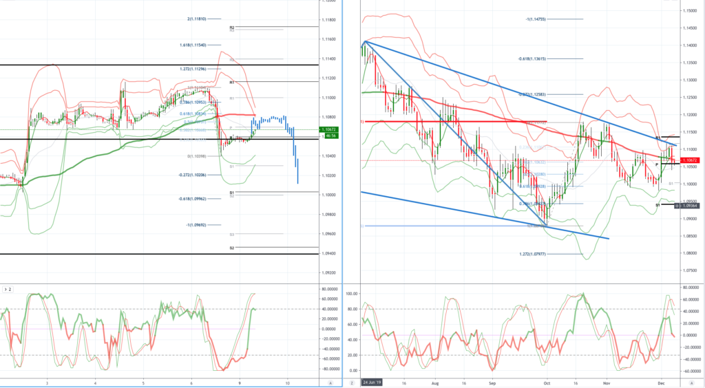
Task: Toggle auto-scale A button on left chart
Action: [x=332, y=382]
